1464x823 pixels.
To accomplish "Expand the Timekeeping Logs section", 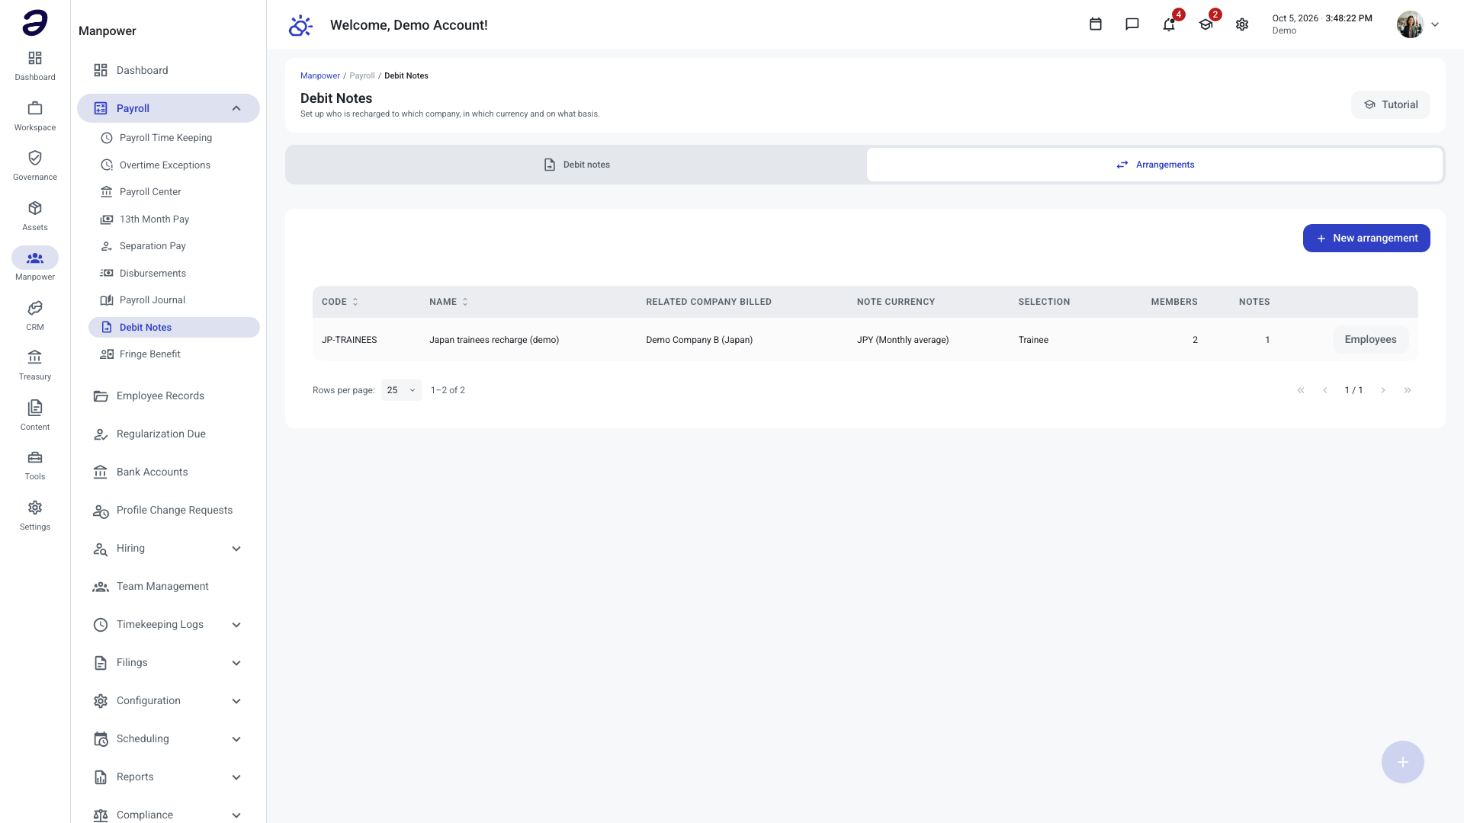I will coord(236,625).
